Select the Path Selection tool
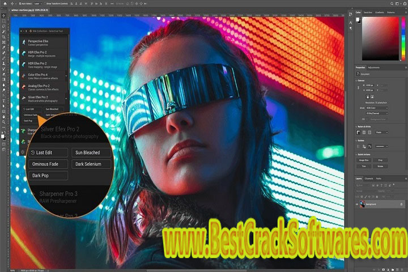The height and width of the screenshot is (272, 408). tap(3, 106)
